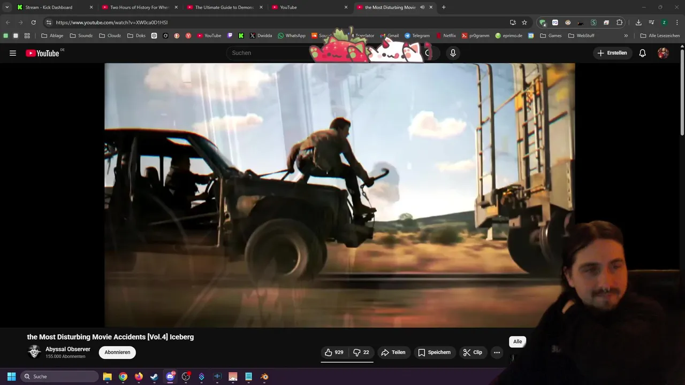Select the Alle filter chip

517,342
